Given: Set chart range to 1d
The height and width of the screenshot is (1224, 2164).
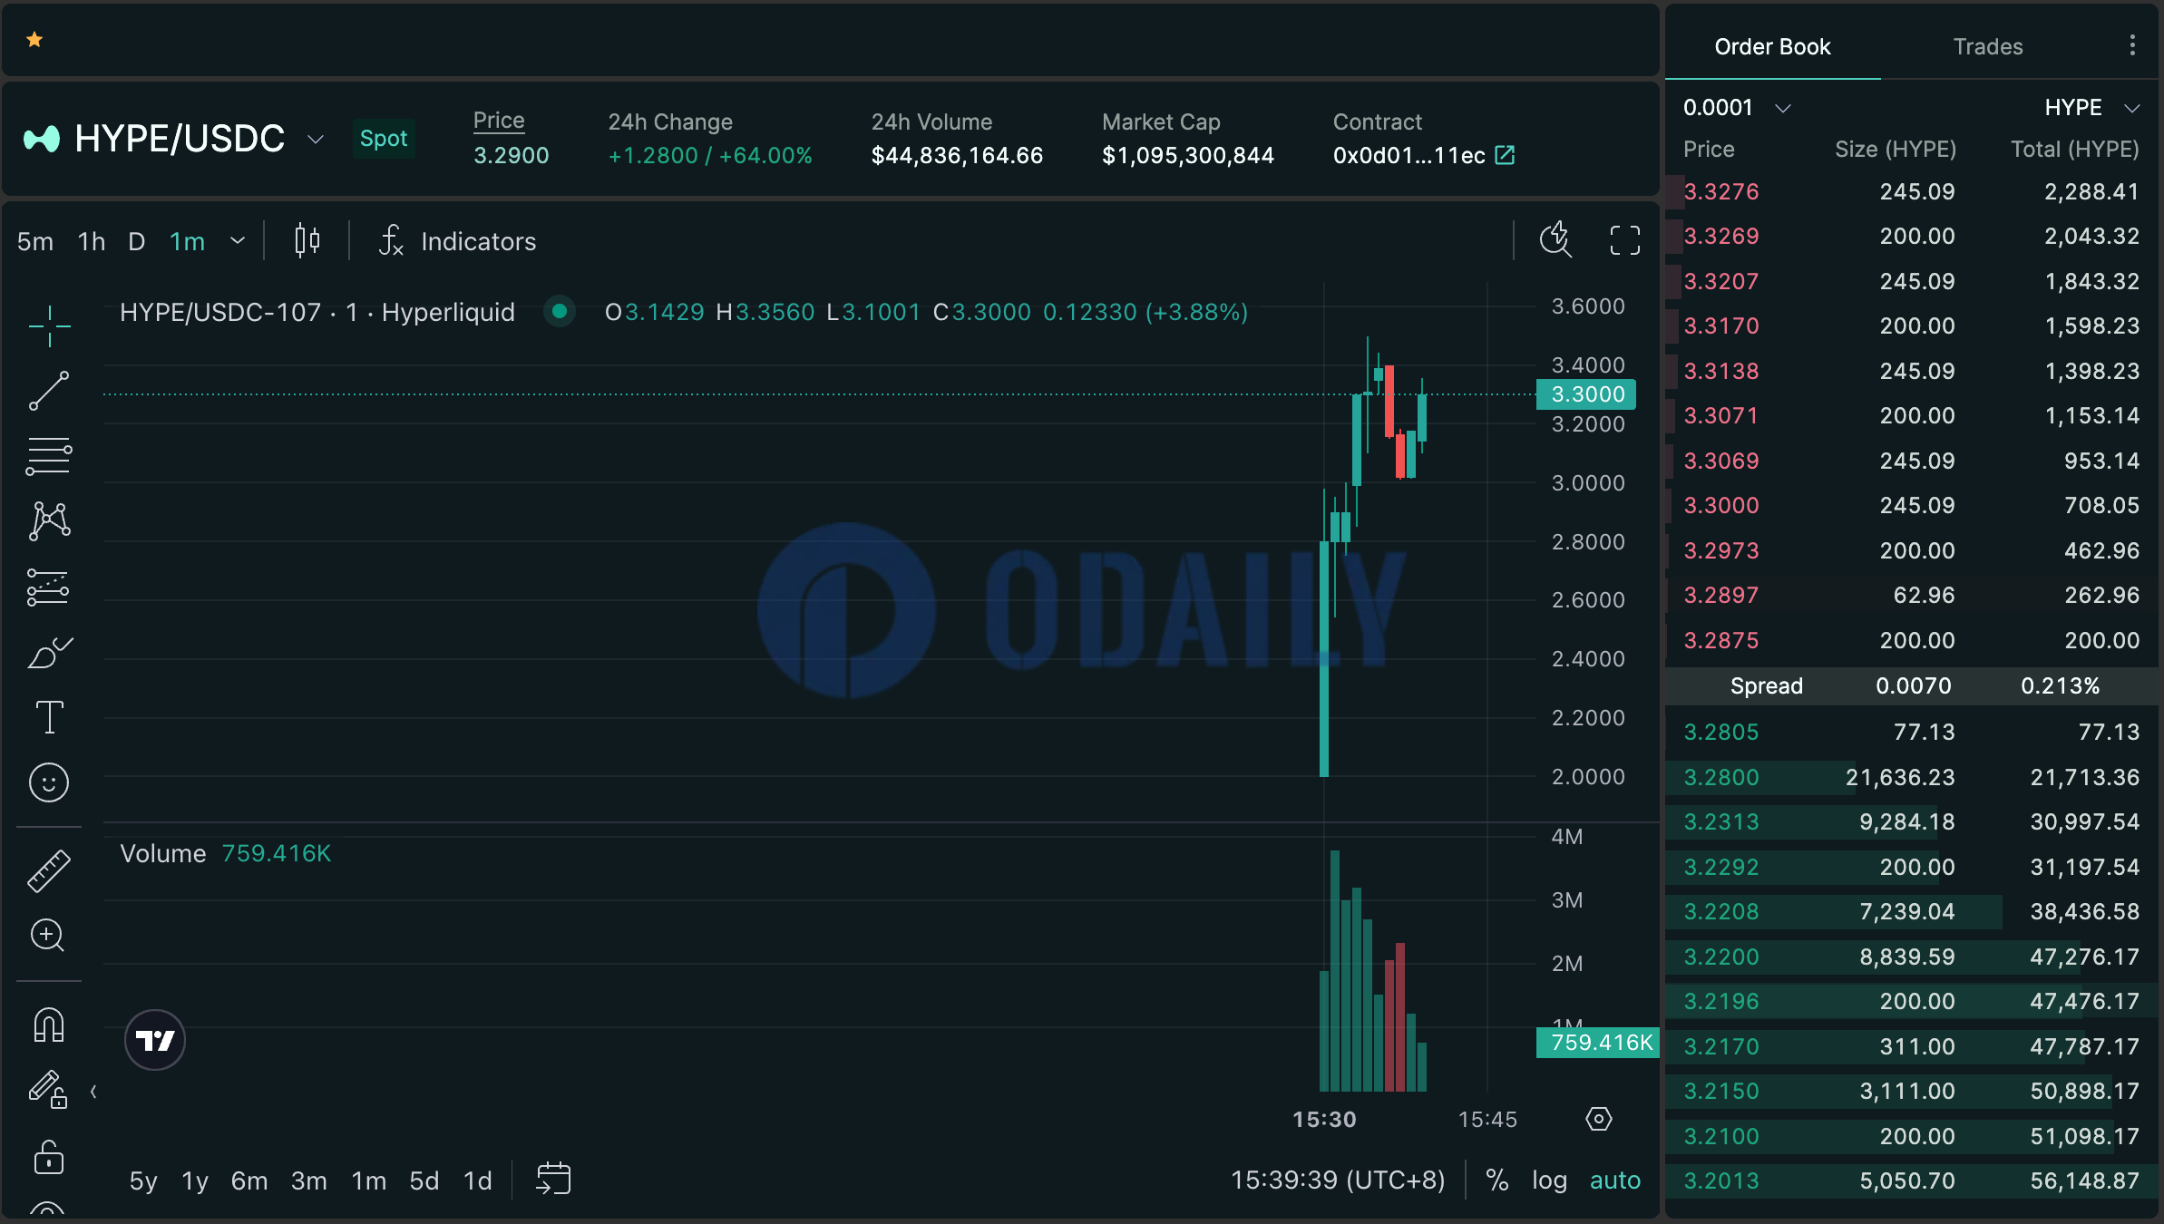Looking at the screenshot, I should 478,1180.
